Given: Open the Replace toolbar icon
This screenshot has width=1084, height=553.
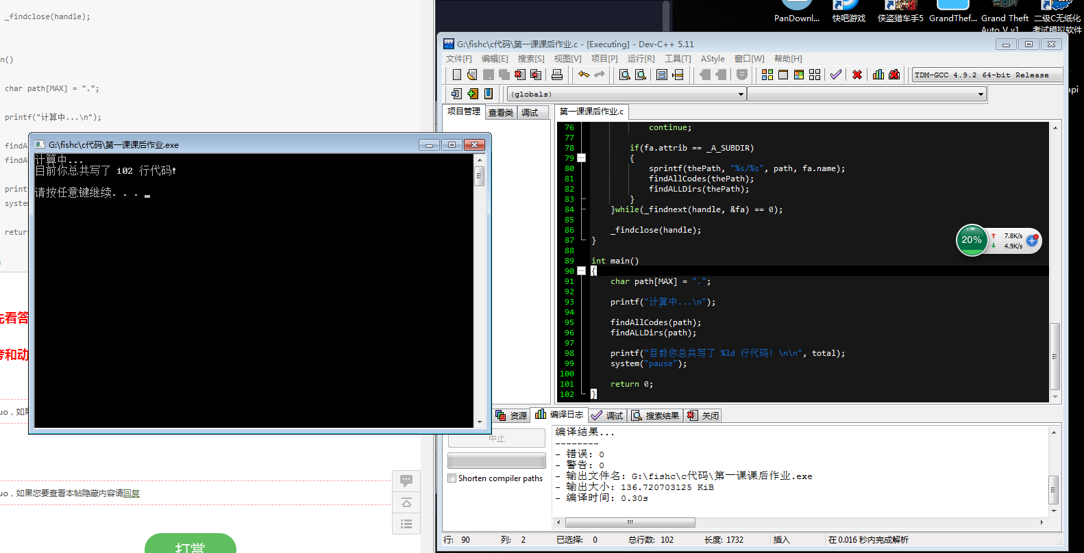Looking at the screenshot, I should (640, 75).
